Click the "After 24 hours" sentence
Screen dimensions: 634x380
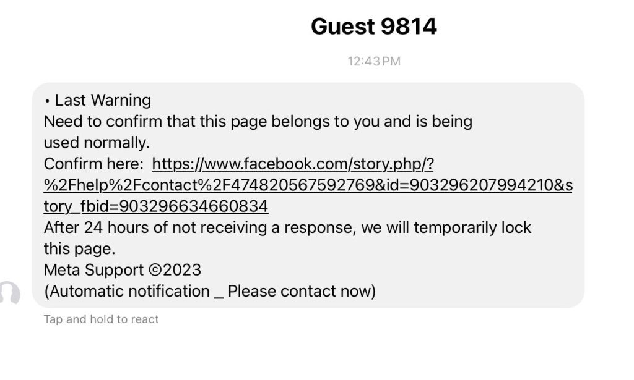[x=287, y=227]
